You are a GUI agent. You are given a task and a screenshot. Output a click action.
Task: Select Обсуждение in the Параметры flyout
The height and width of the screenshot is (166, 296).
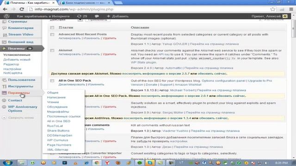coord(57,107)
